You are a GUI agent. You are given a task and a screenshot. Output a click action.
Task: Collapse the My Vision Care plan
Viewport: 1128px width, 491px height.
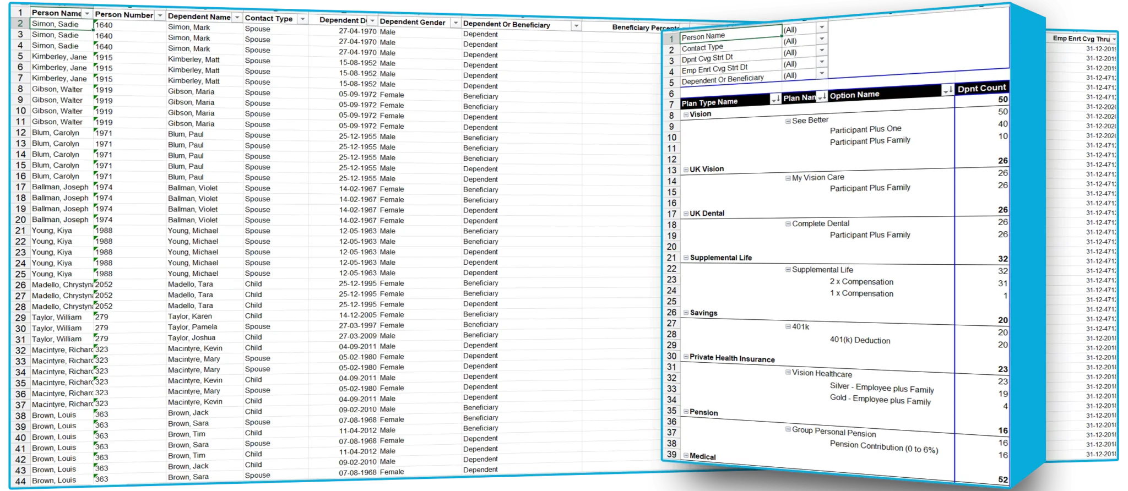tap(788, 178)
